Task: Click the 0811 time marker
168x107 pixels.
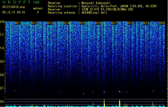Action: pyautogui.click(x=18, y=23)
